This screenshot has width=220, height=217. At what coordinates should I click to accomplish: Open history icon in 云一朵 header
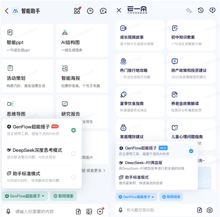click(x=201, y=10)
